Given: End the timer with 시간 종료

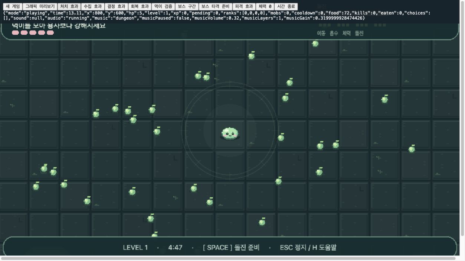Looking at the screenshot, I should [x=286, y=6].
